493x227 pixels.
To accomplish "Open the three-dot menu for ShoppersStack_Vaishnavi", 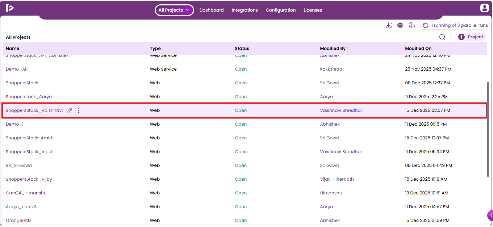I will click(79, 110).
